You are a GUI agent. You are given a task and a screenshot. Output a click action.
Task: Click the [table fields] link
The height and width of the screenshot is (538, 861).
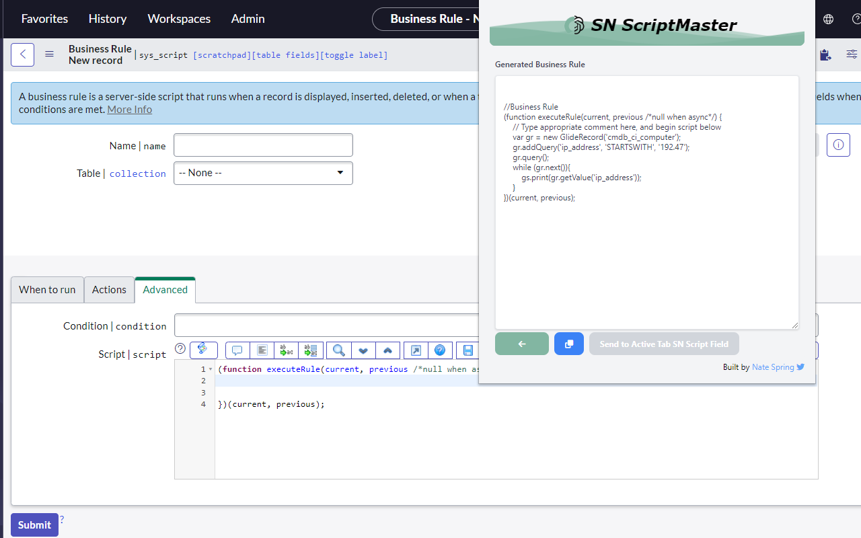[x=285, y=55]
